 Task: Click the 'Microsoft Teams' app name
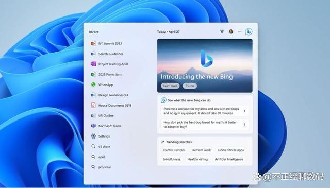[110, 126]
